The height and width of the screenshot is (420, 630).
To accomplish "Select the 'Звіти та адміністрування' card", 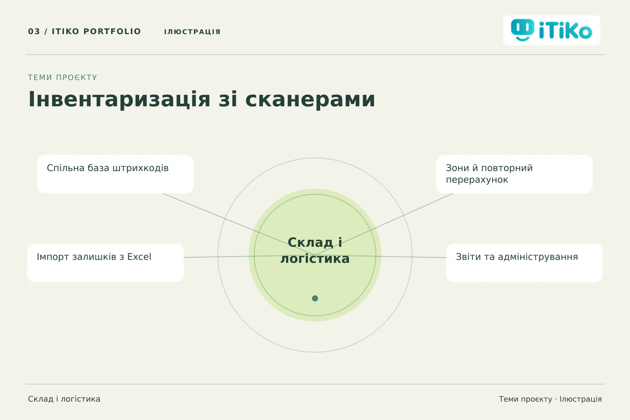I will click(x=525, y=263).
